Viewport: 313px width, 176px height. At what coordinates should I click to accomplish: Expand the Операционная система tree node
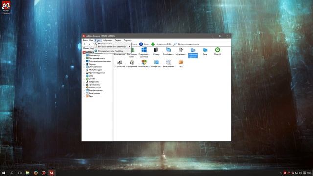pos(84,61)
